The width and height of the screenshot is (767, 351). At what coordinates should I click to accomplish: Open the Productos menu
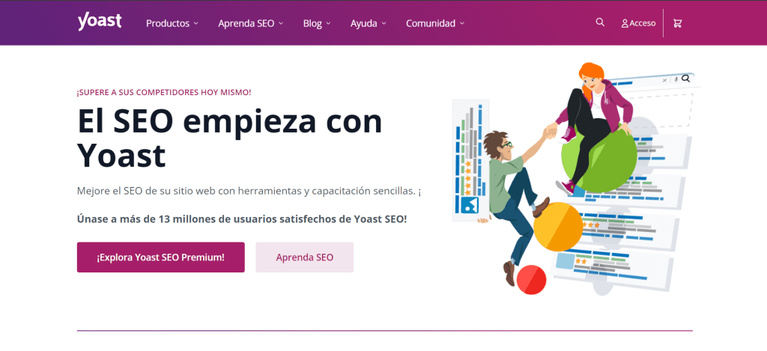click(172, 23)
